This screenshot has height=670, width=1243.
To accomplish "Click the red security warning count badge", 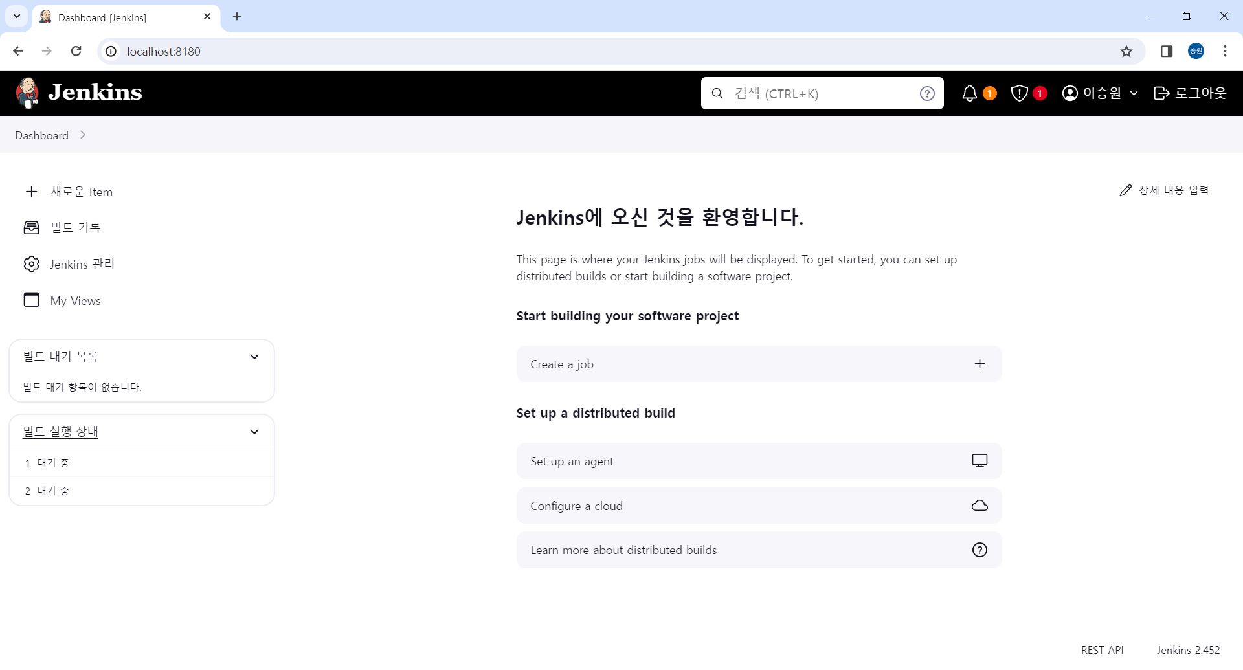I will coord(1040,93).
